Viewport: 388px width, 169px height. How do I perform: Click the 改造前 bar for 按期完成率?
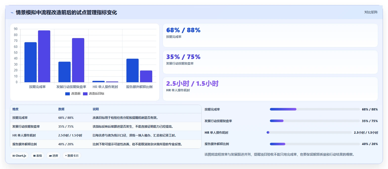[30, 62]
